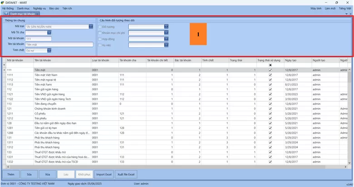This screenshot has width=354, height=187.
Task: Click account code cell 1281
Action: coord(20,128)
